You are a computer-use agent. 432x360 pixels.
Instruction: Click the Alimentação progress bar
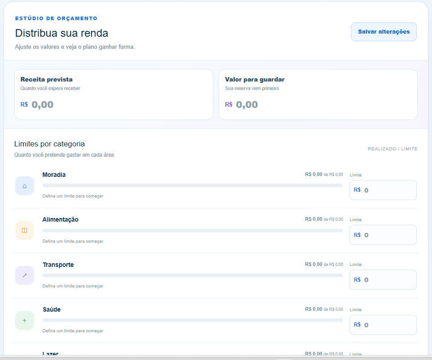(193, 231)
